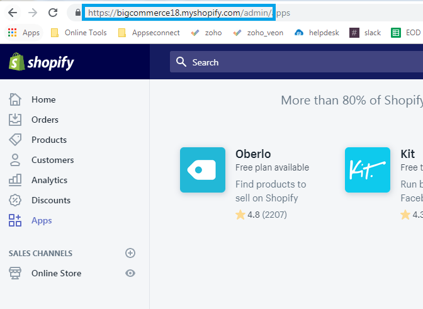Image resolution: width=423 pixels, height=309 pixels.
Task: Click the Analytics bar chart icon
Action: tap(15, 180)
